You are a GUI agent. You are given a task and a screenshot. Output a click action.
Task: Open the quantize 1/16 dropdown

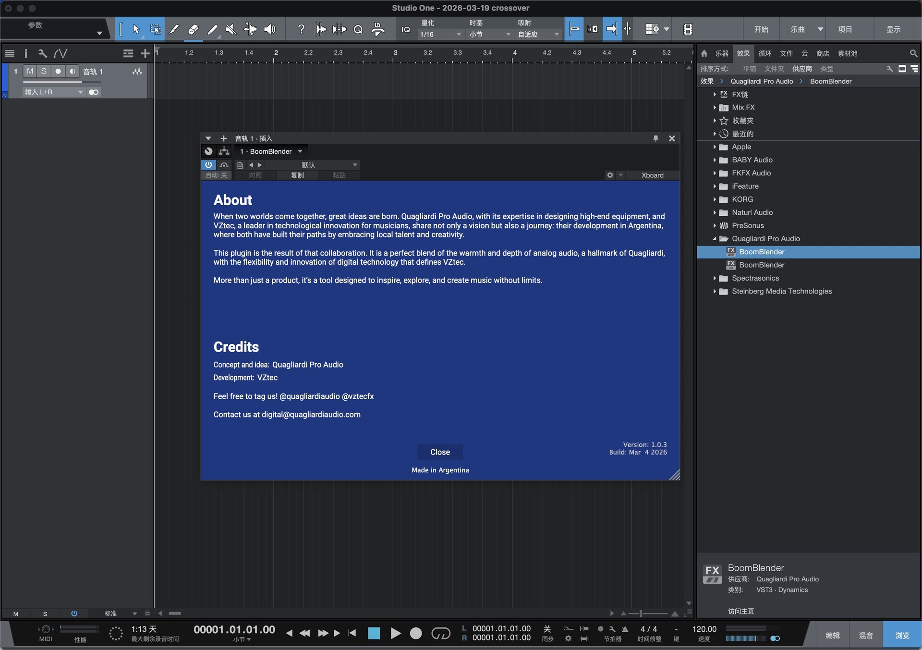click(x=440, y=34)
